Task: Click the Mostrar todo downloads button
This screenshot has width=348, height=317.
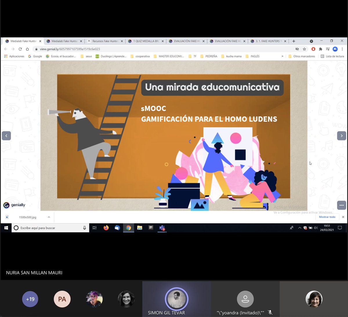Action: [327, 217]
